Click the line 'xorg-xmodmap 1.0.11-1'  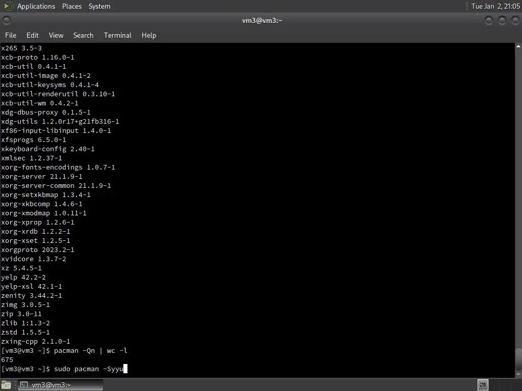44,213
